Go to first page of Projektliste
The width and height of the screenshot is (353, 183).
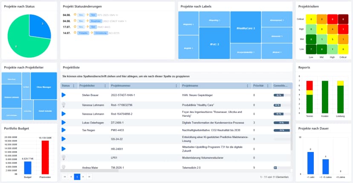click(65, 177)
